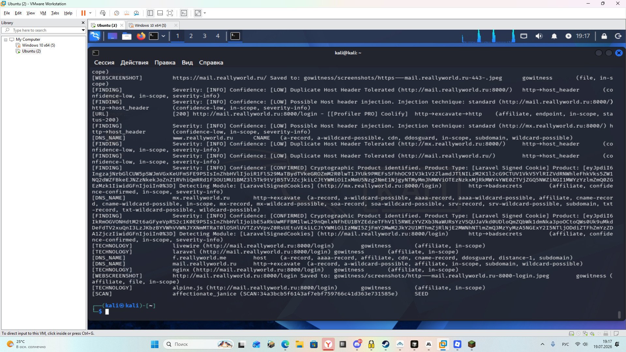The height and width of the screenshot is (352, 626).
Task: Switch to Kali workspace 4
Action: pyautogui.click(x=218, y=36)
